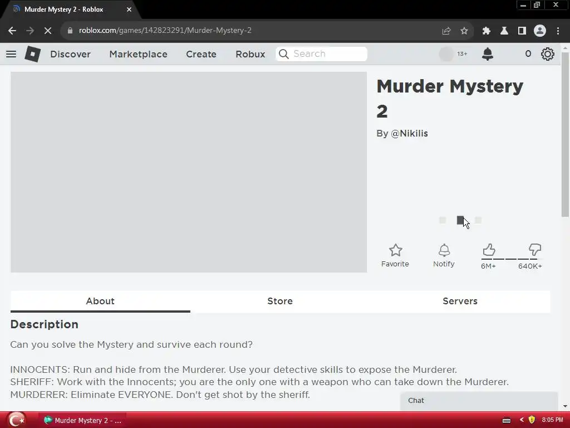570x428 pixels.
Task: Like the game with thumbs up
Action: tap(489, 250)
